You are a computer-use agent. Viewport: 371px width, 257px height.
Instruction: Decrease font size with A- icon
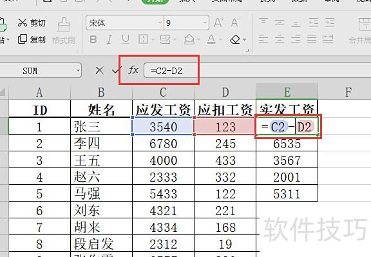point(236,23)
